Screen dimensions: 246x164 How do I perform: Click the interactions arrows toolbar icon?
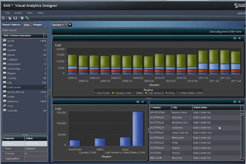tap(27, 18)
